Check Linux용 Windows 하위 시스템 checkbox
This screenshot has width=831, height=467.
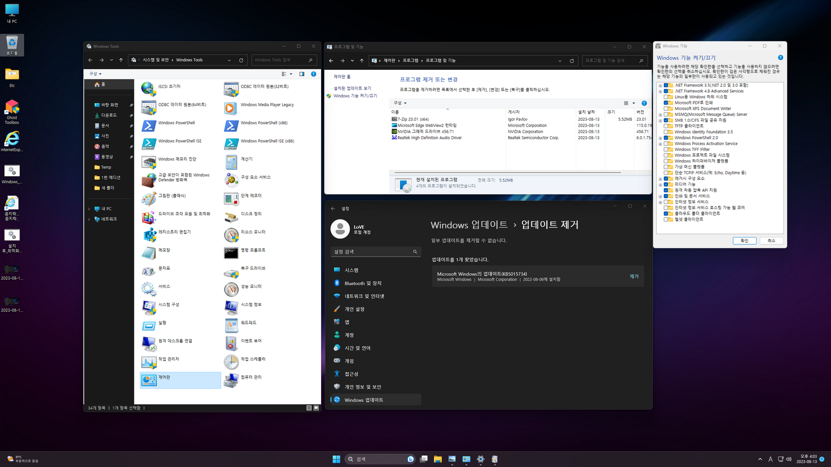pyautogui.click(x=666, y=97)
